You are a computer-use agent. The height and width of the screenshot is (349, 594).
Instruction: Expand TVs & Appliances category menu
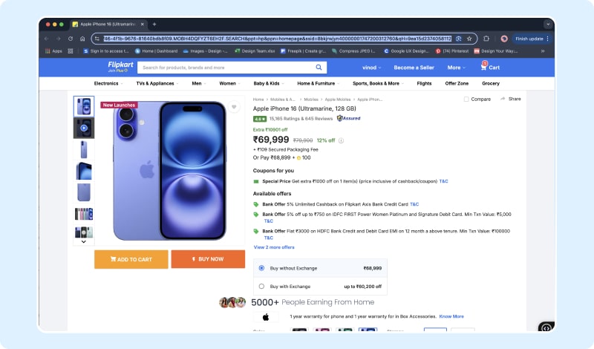pos(157,83)
